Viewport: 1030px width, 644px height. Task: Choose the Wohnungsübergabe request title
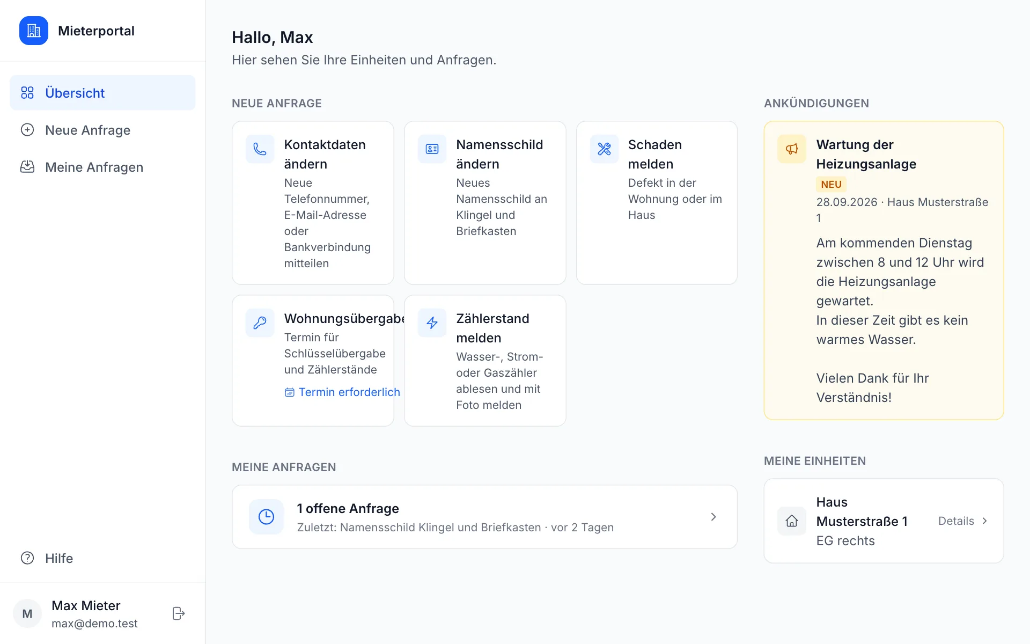point(344,318)
